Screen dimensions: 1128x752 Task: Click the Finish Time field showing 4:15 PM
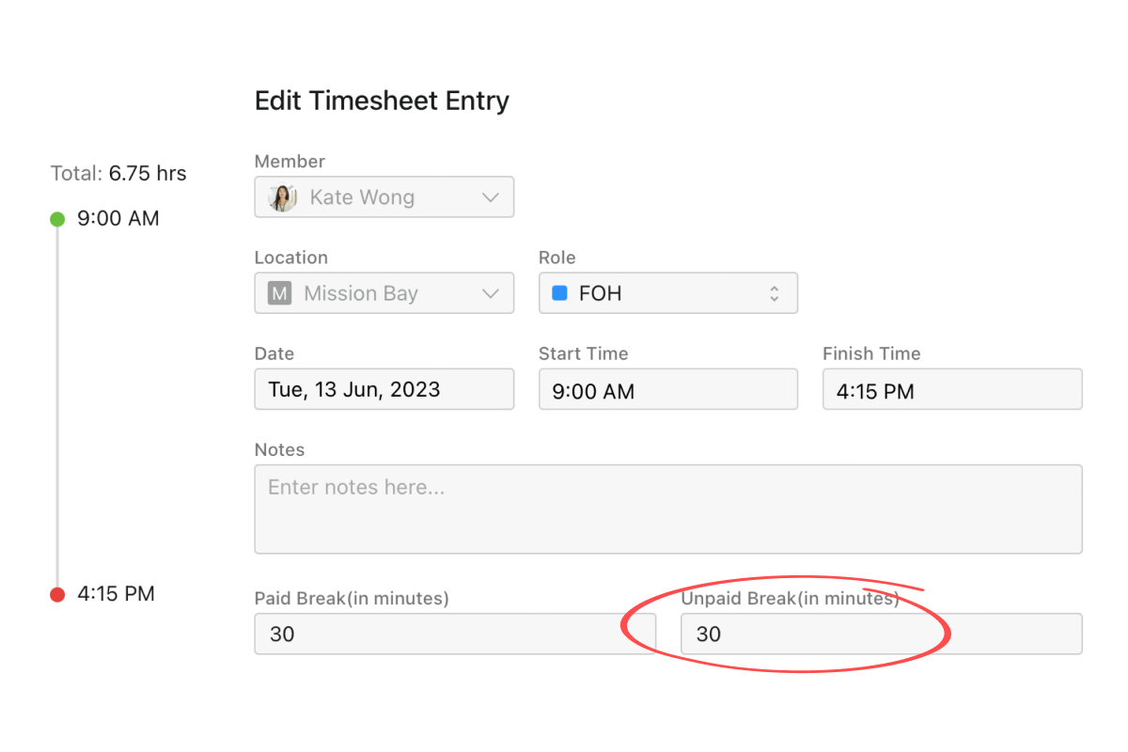pos(951,388)
